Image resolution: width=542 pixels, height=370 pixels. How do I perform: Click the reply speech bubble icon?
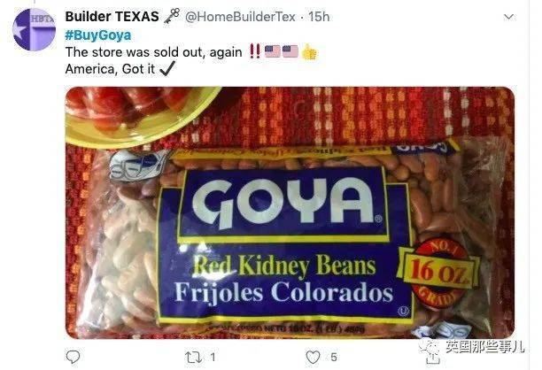coord(73,357)
